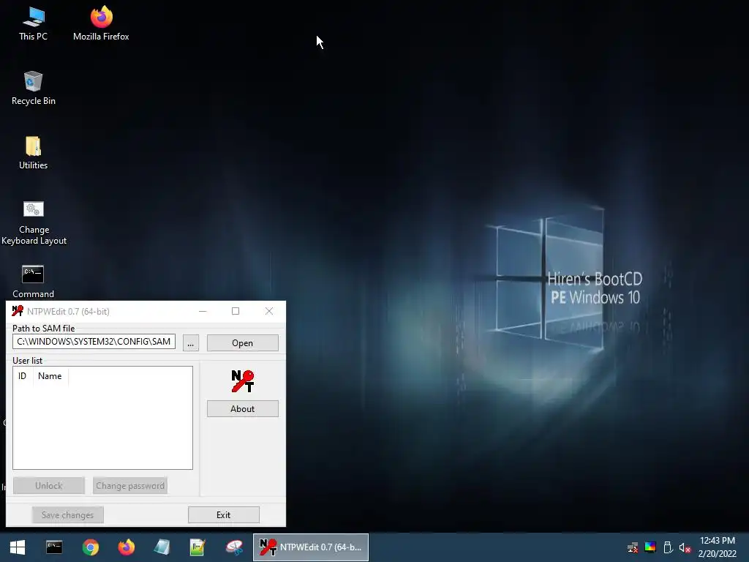
Task: Open the notepad taskbar icon
Action: click(162, 547)
